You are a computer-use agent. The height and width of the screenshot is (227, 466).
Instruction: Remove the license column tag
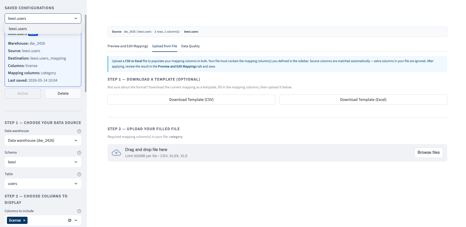[24, 220]
